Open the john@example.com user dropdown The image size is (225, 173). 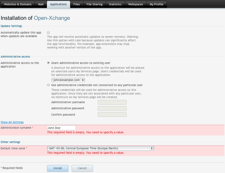(x=68, y=80)
